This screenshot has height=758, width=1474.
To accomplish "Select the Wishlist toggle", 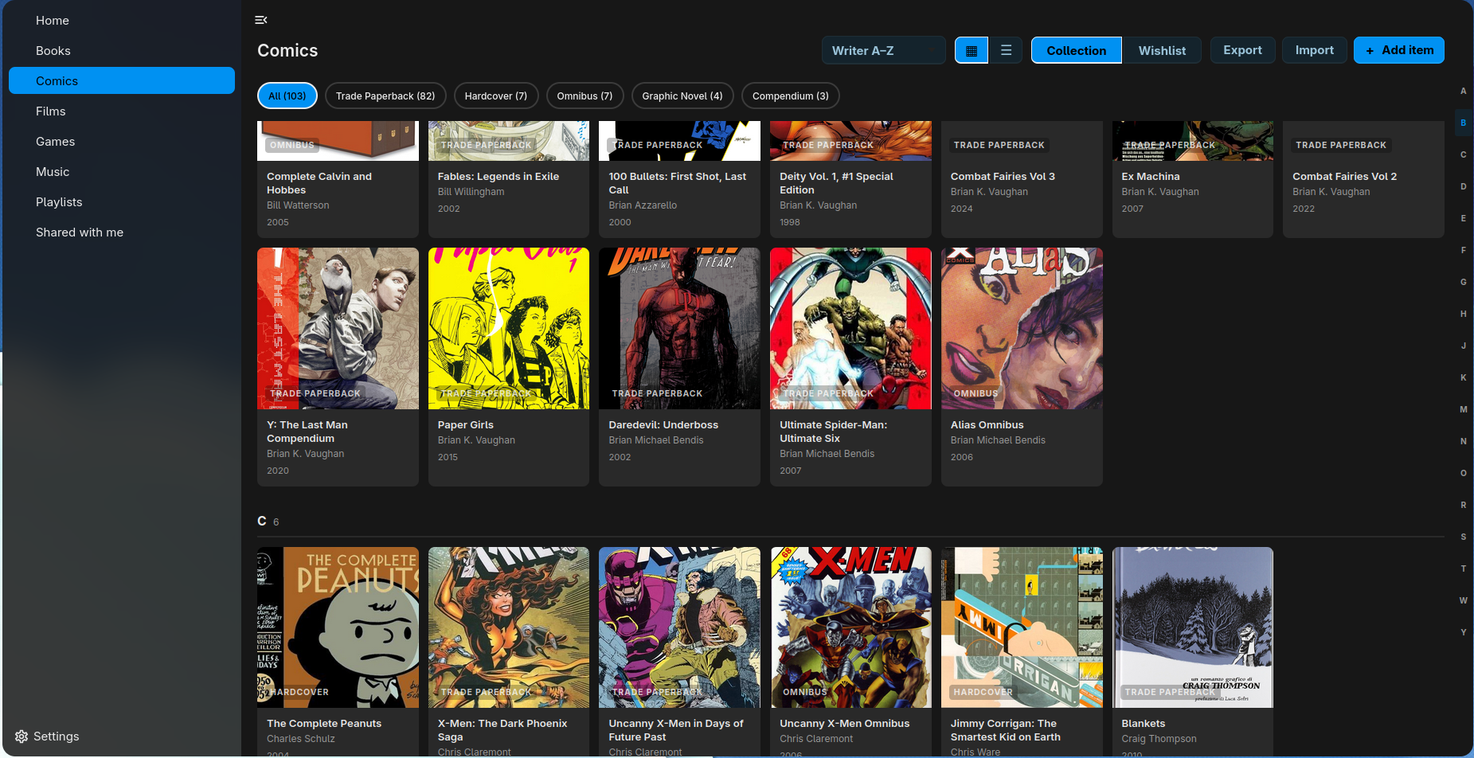I will pyautogui.click(x=1162, y=50).
